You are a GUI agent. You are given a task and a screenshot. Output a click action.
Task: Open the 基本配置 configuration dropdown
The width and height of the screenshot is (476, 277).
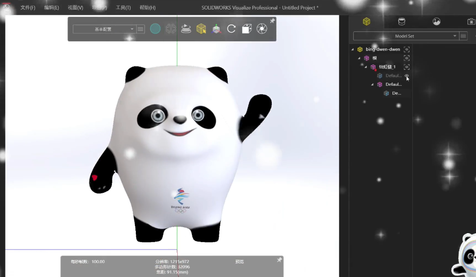point(104,29)
